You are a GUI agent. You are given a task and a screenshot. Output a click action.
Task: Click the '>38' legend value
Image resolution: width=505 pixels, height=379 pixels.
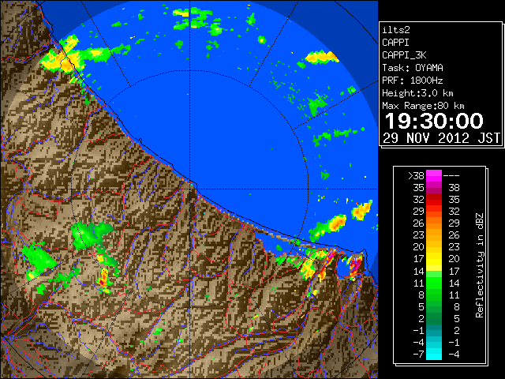coord(416,176)
